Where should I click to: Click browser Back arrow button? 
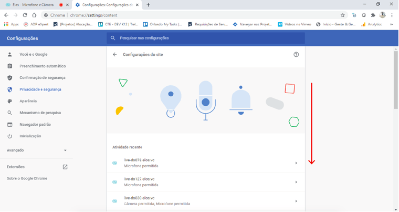6,15
